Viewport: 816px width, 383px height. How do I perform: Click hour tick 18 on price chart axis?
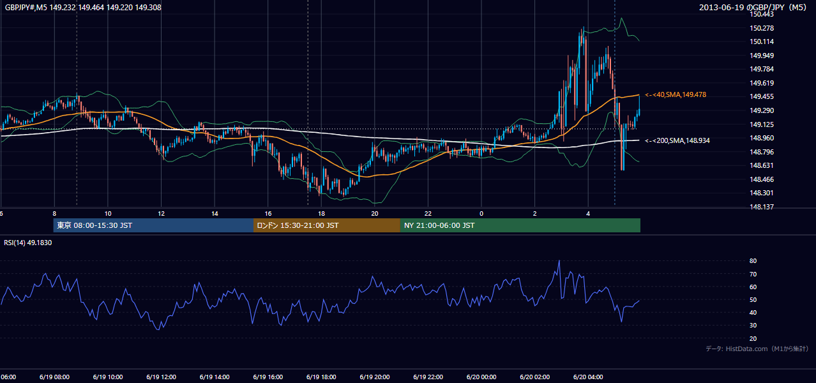click(321, 213)
